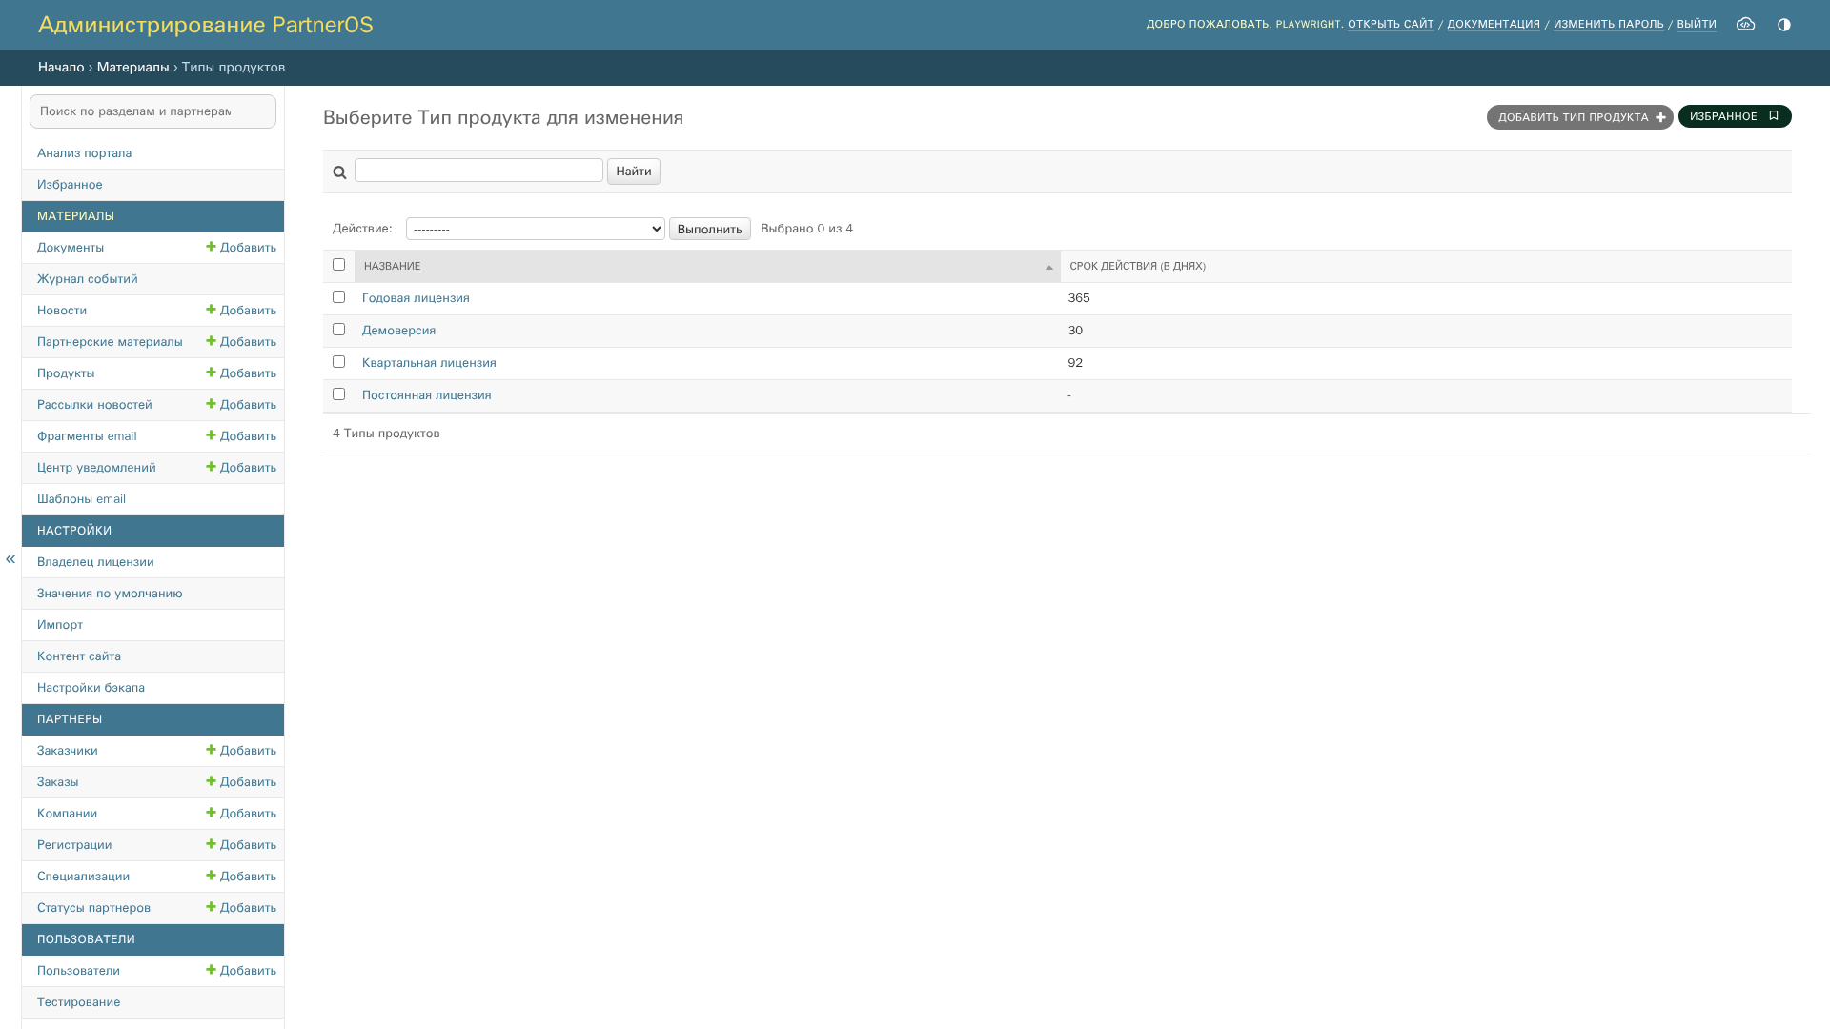Click the plus icon next to Продукты
1830x1029 pixels.
coord(211,373)
